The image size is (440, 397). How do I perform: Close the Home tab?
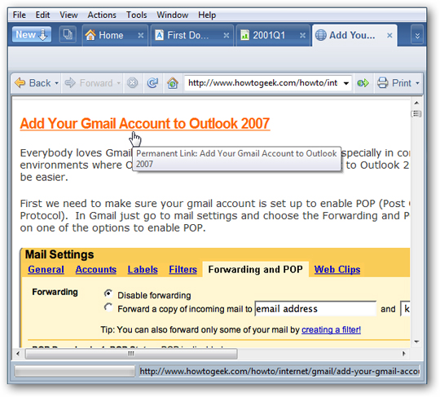coord(141,36)
